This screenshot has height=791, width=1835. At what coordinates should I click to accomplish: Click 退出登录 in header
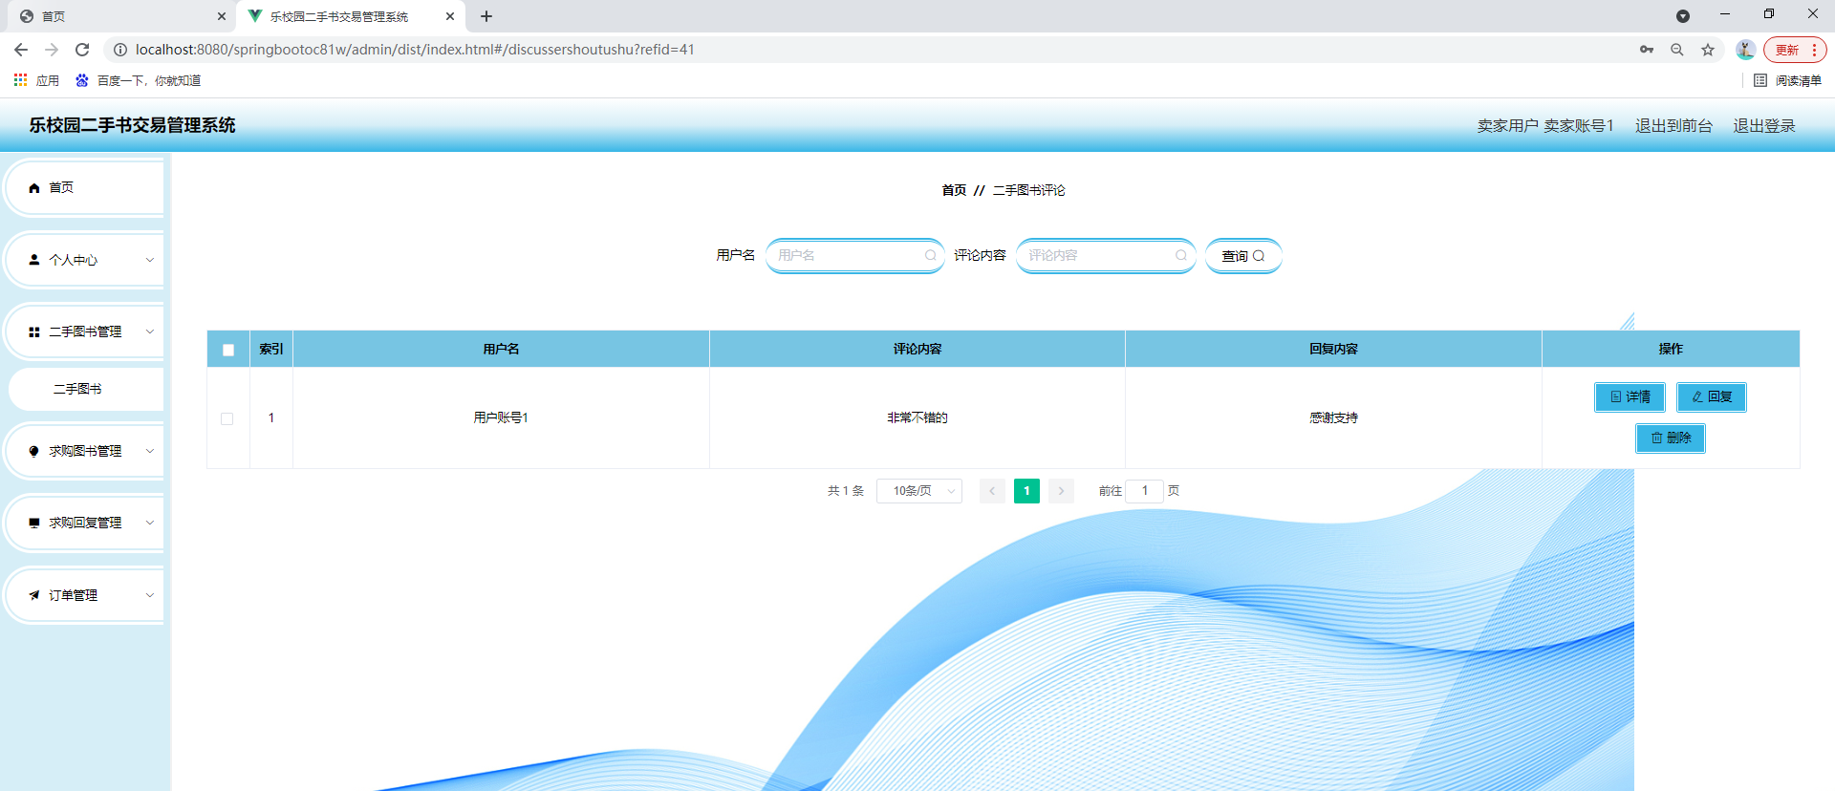click(1764, 126)
